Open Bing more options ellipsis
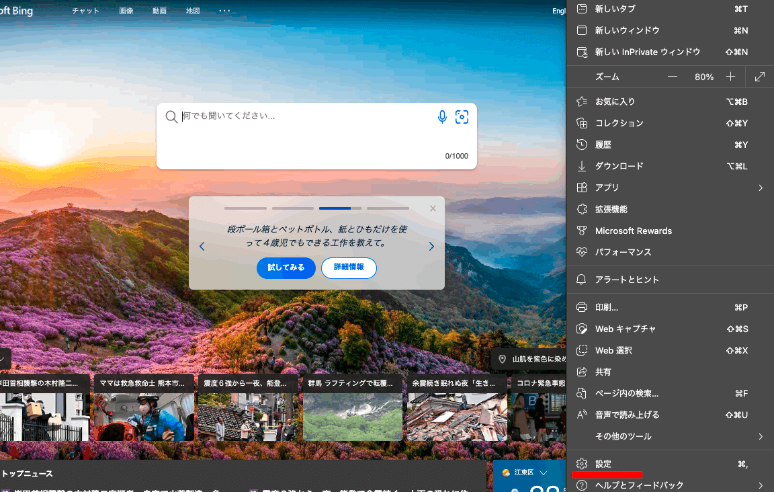The image size is (774, 492). point(224,10)
